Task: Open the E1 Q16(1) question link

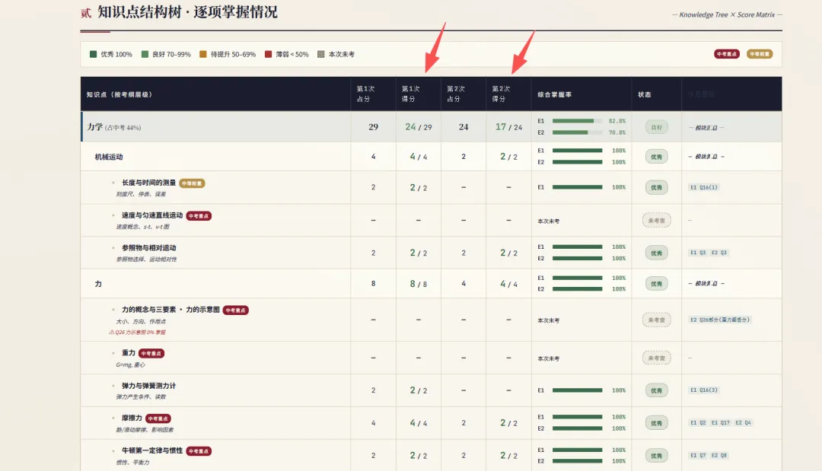Action: coord(705,187)
